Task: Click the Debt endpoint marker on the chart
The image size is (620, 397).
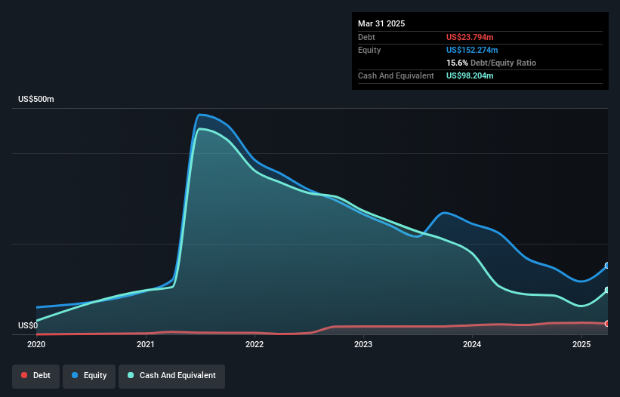Action: pos(607,324)
